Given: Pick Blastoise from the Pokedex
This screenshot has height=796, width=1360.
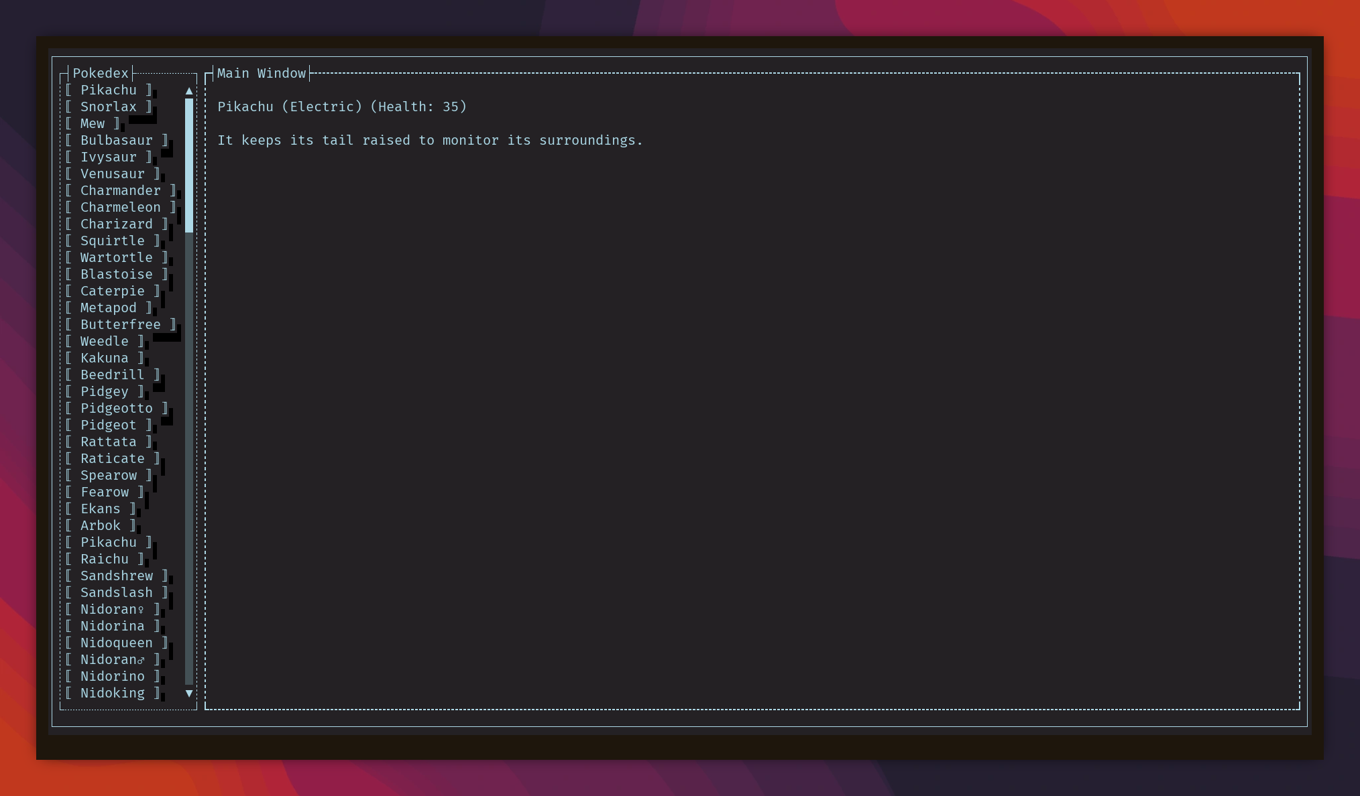Looking at the screenshot, I should coord(117,275).
